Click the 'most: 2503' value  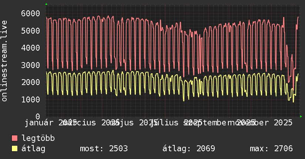[x=104, y=149]
